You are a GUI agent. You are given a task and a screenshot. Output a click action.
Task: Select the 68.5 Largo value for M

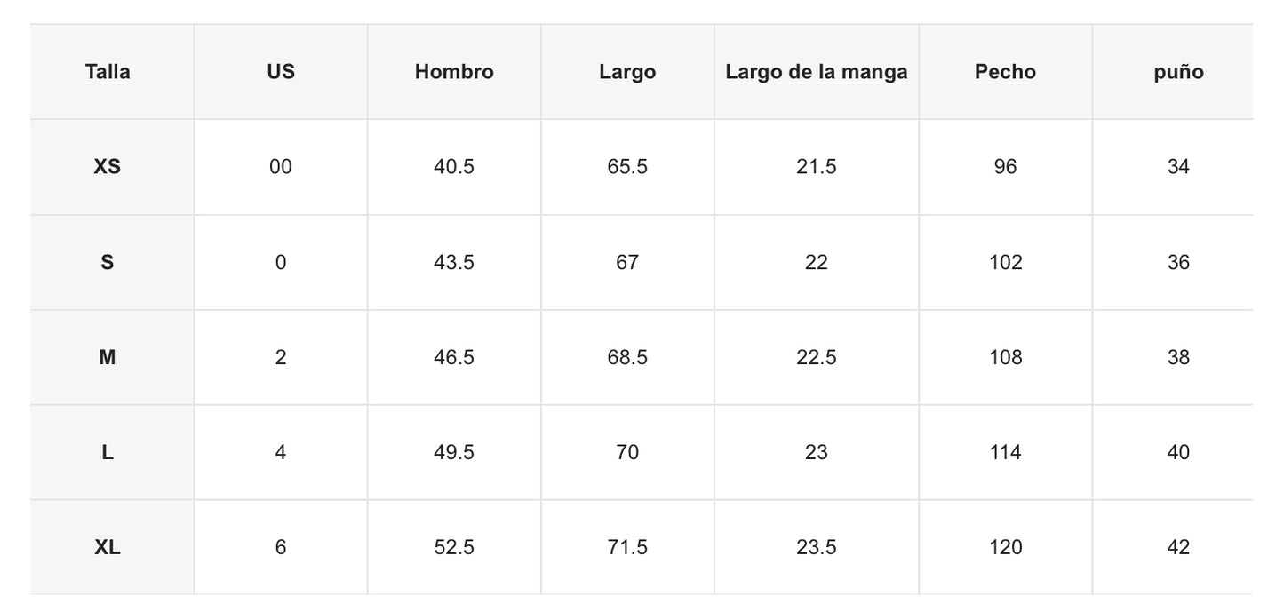click(627, 357)
